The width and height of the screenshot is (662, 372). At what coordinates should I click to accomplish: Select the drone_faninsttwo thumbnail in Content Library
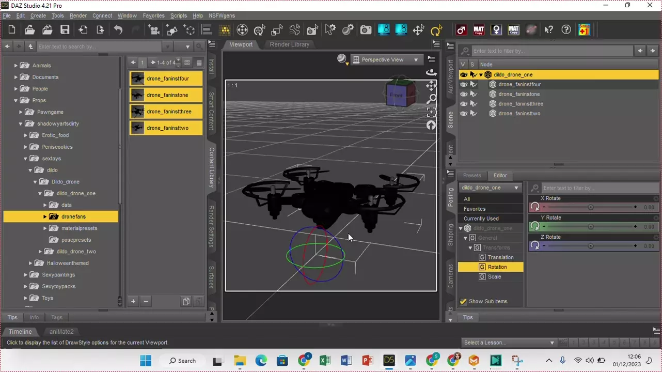click(166, 128)
